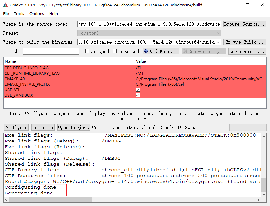The width and height of the screenshot is (270, 206).
Task: Open the File menu
Action: (x=6, y=13)
